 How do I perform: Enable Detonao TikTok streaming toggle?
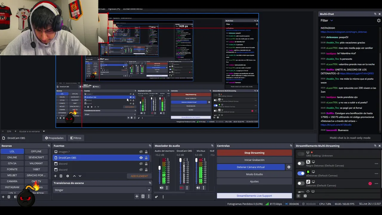tap(301, 183)
